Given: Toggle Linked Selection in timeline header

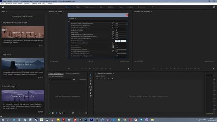Looking at the screenshot, I should tap(105, 79).
